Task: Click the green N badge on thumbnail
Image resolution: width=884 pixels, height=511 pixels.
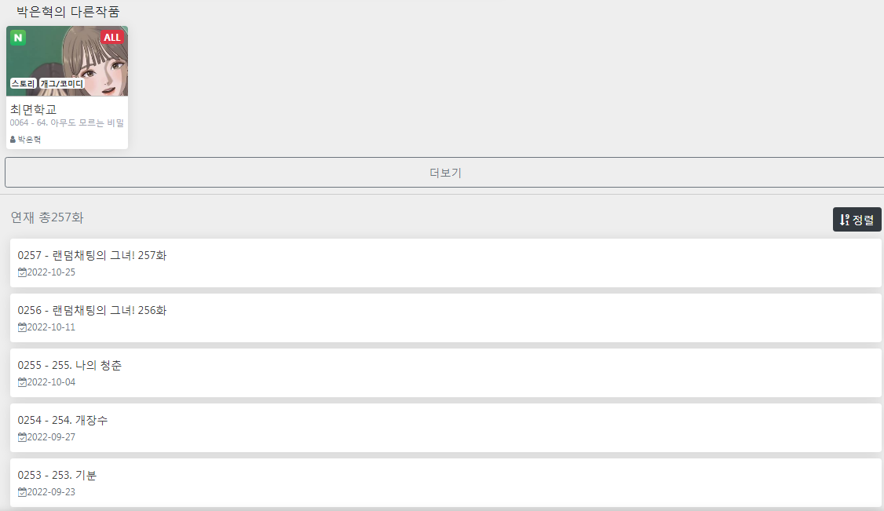Action: (x=18, y=38)
